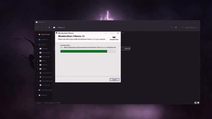Click the green installation progress bar
The width and height of the screenshot is (212, 119).
coord(88,51)
